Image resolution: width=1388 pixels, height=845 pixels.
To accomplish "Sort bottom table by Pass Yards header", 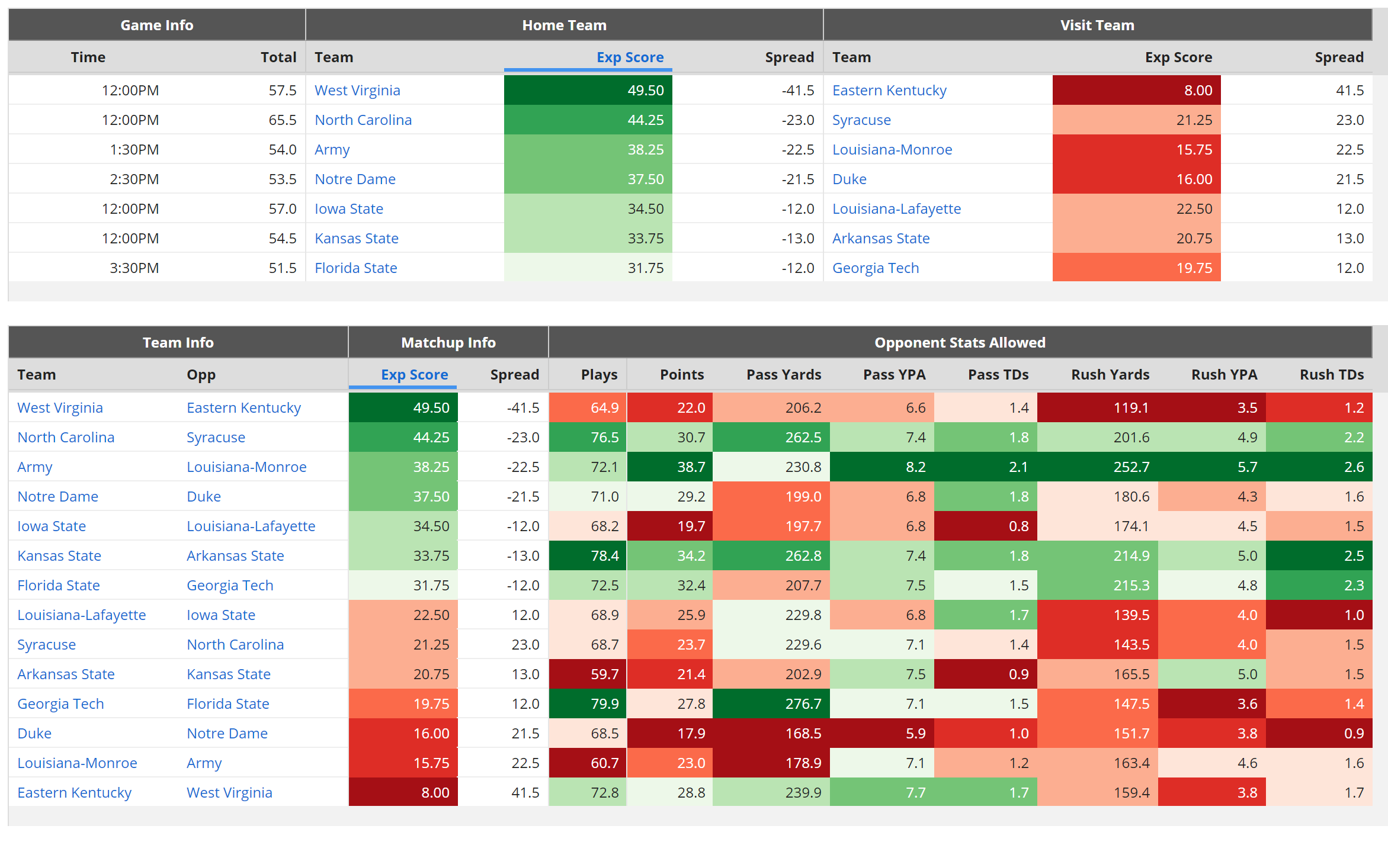I will tap(784, 375).
